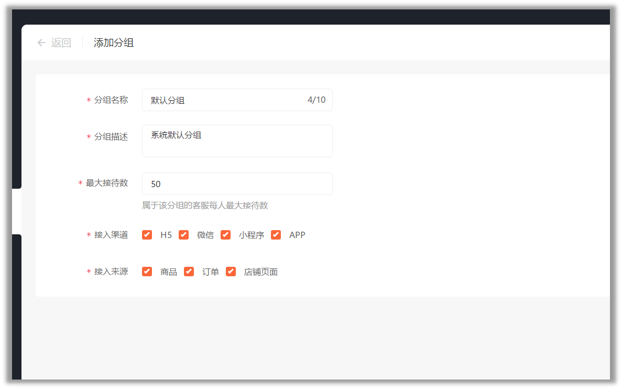This screenshot has width=622, height=390.
Task: Focus the 分组名称 input containing 默认分组
Action: [237, 100]
